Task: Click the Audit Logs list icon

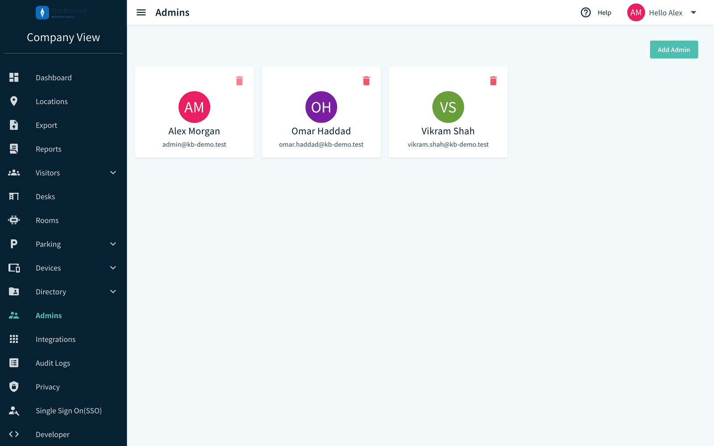Action: pos(14,363)
